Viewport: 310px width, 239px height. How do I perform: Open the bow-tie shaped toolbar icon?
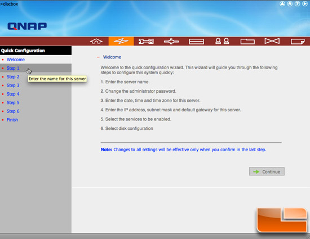272,41
